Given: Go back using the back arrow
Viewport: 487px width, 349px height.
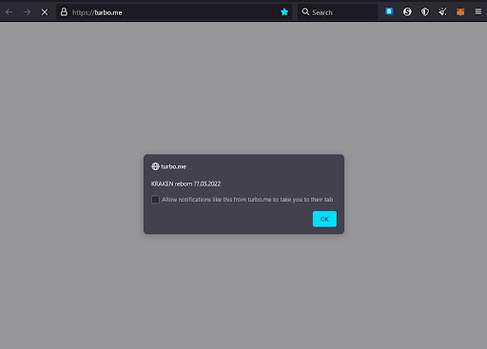Looking at the screenshot, I should tap(9, 12).
